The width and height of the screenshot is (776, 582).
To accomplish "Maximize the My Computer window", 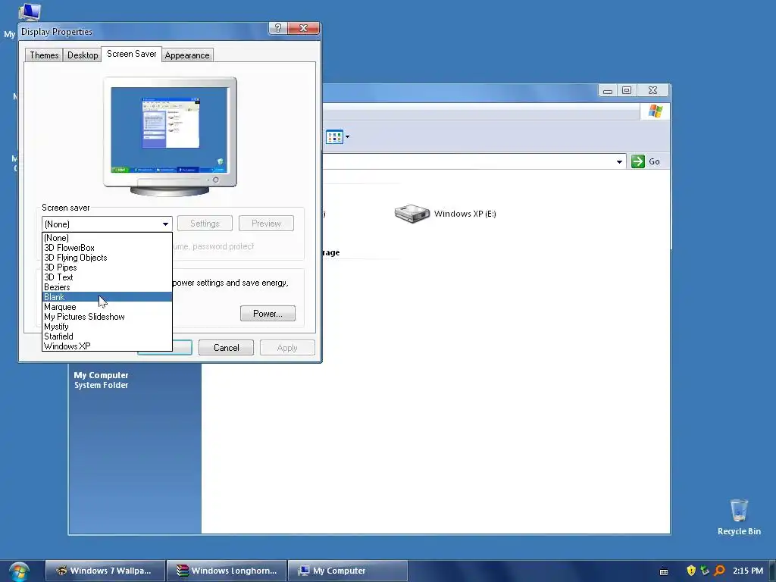I will (627, 91).
